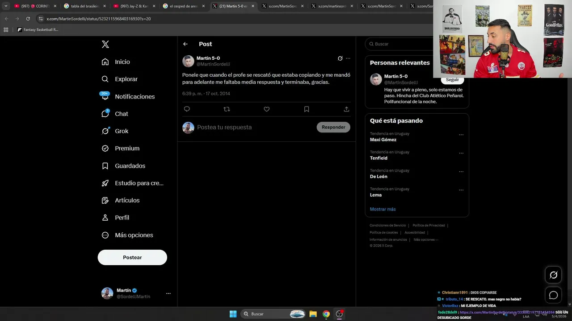Open Guardados bookmarks

coord(123,166)
